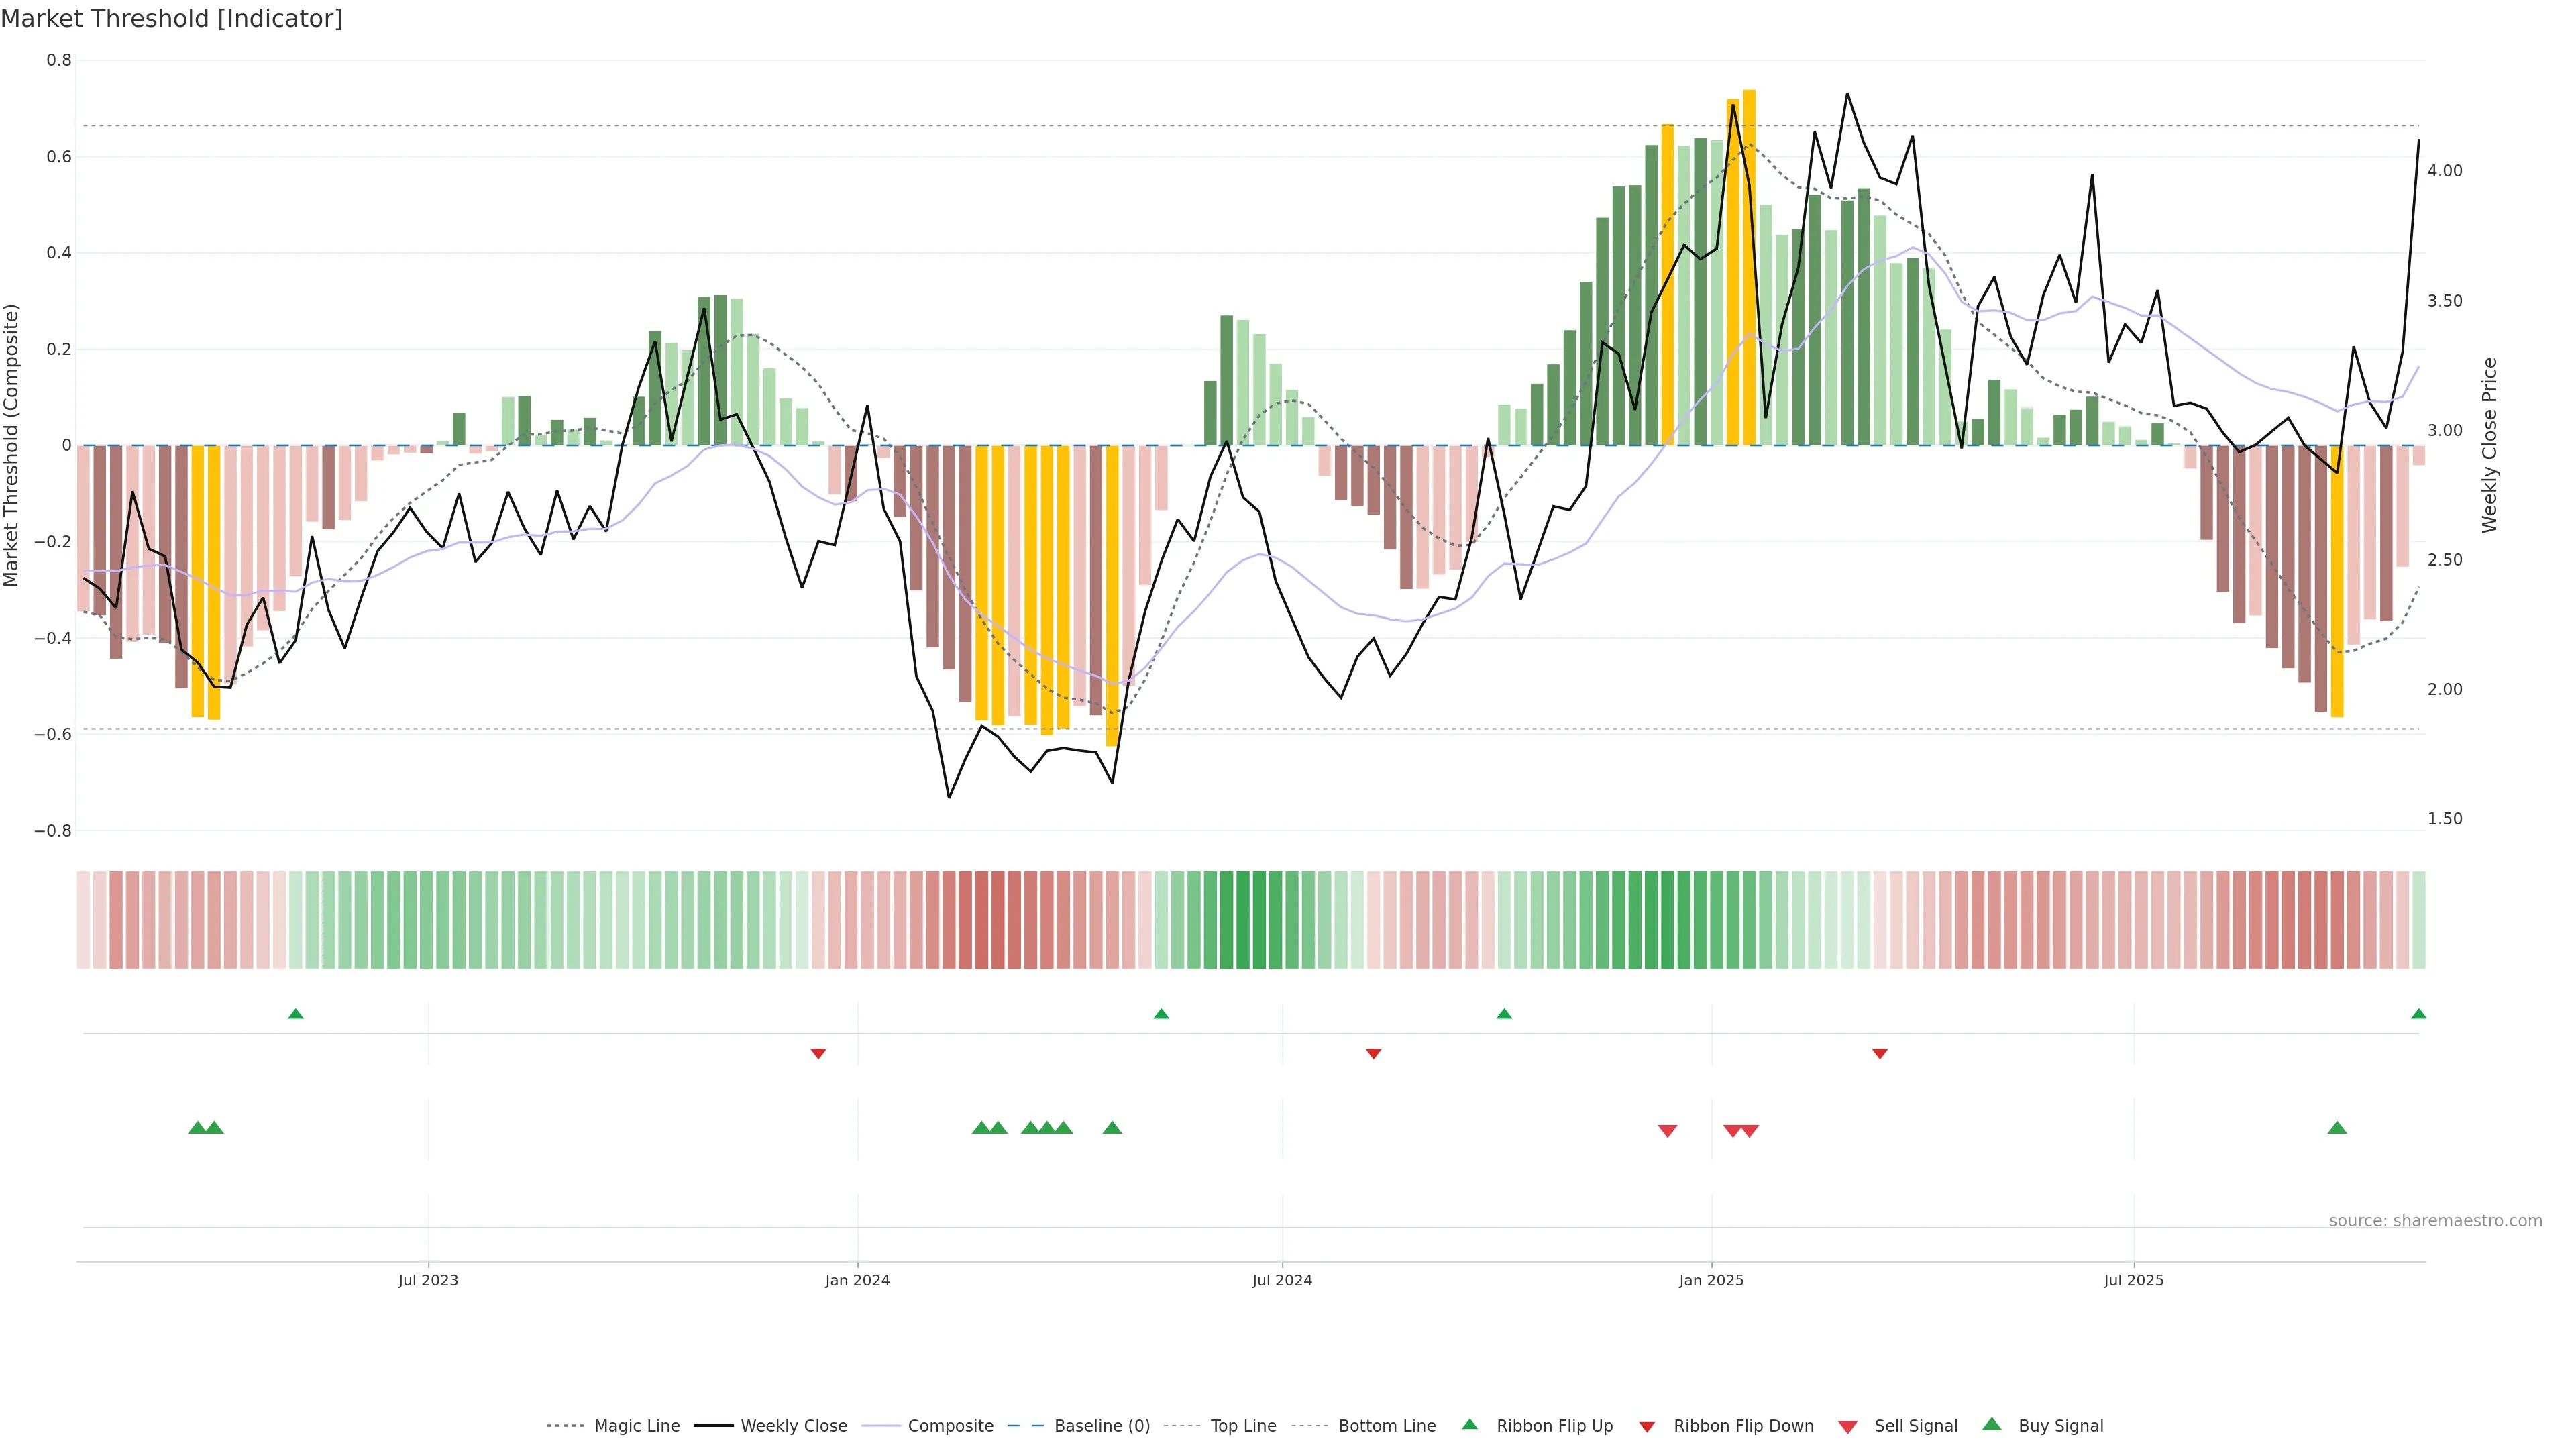This screenshot has width=2576, height=1449.
Task: Click the Sell Signal triangle icon in legend
Action: [1847, 1427]
